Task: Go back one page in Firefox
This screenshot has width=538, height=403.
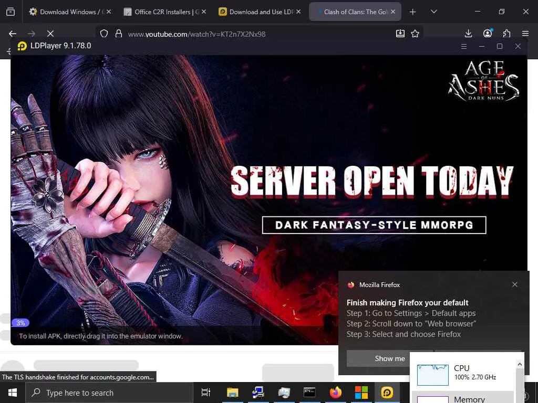Action: coord(13,34)
